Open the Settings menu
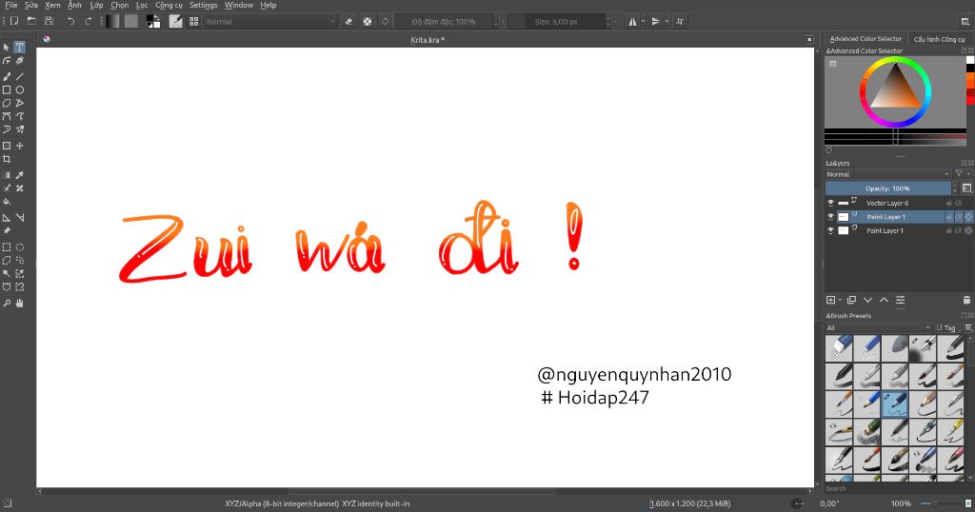 point(204,5)
